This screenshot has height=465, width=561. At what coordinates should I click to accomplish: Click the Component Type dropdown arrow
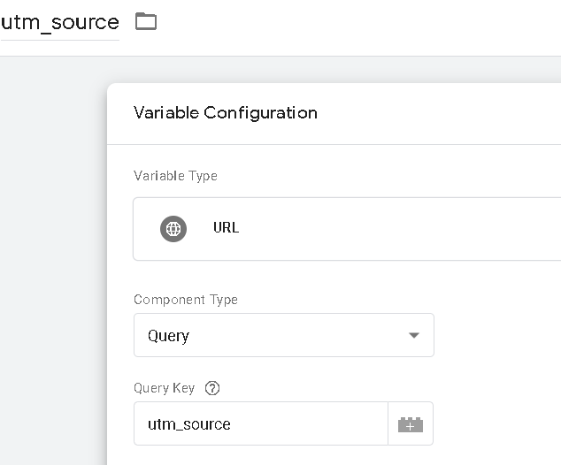(414, 335)
